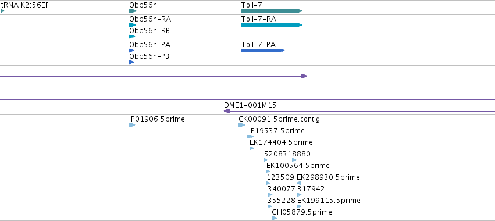Select the Obp56h-PA protein arrow
The image size is (495, 221).
(x=131, y=51)
